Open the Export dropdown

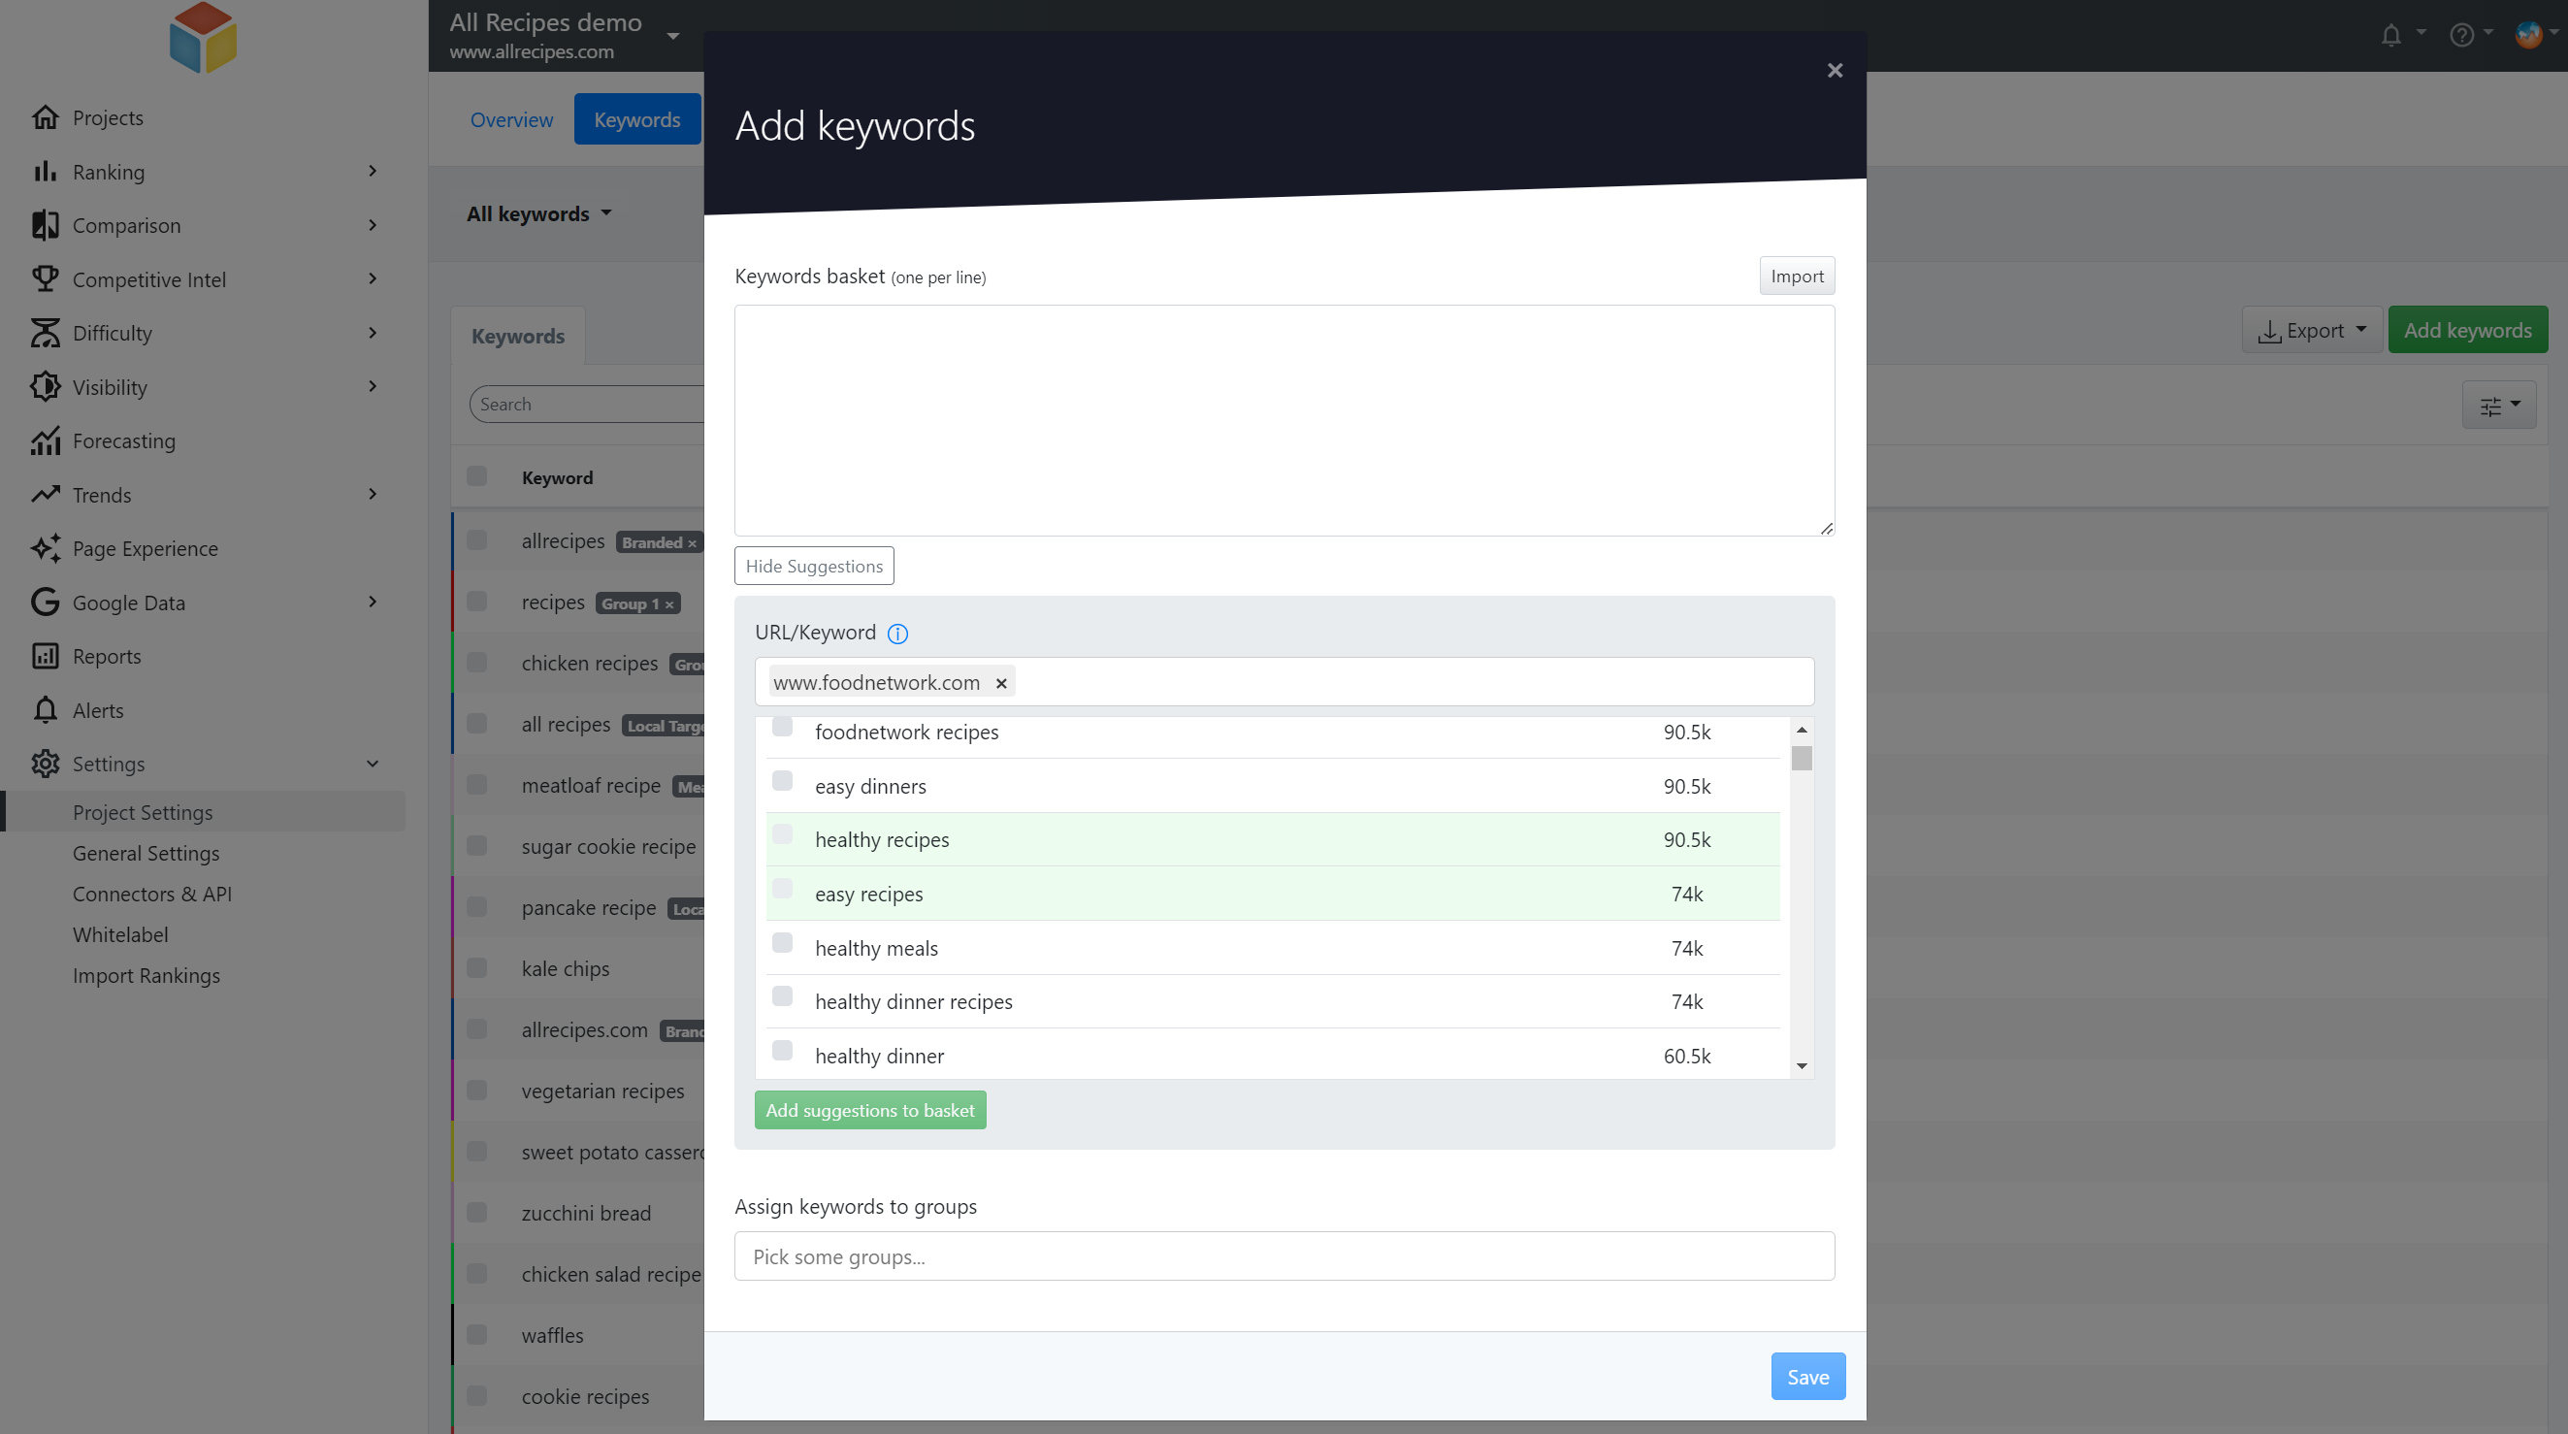2311,330
